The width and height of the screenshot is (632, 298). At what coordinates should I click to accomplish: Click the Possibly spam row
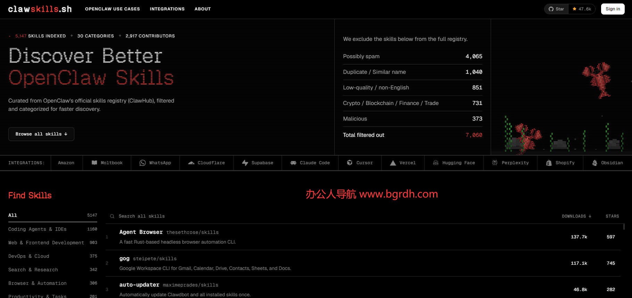point(413,56)
